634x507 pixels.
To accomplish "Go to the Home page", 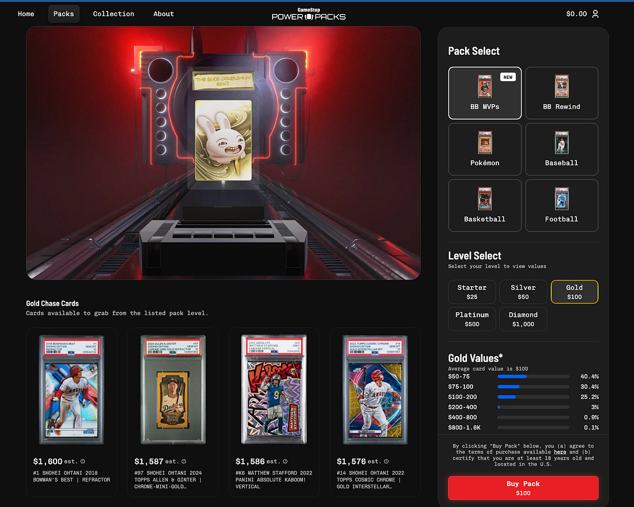I will [26, 14].
